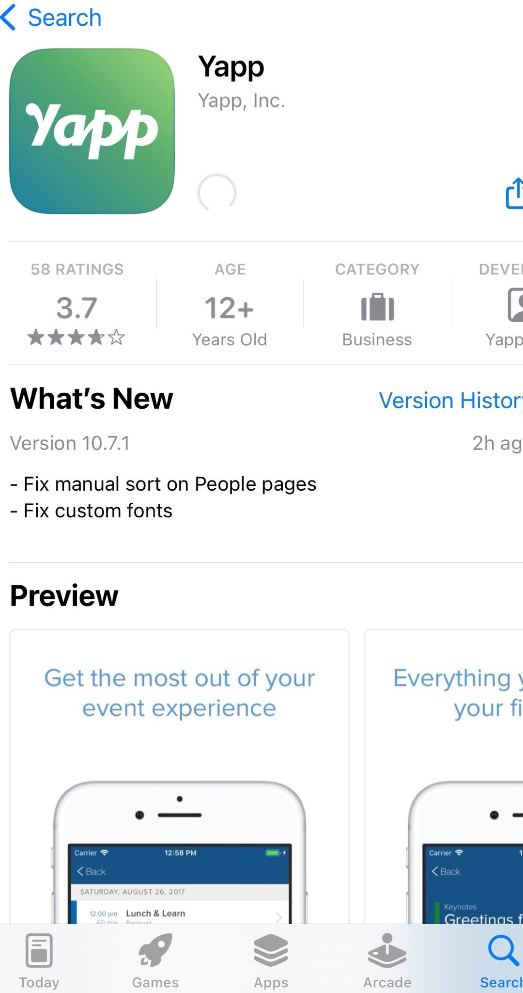Screen dimensions: 523x993
Task: Tap the Business category briefcase icon
Action: coord(378,307)
